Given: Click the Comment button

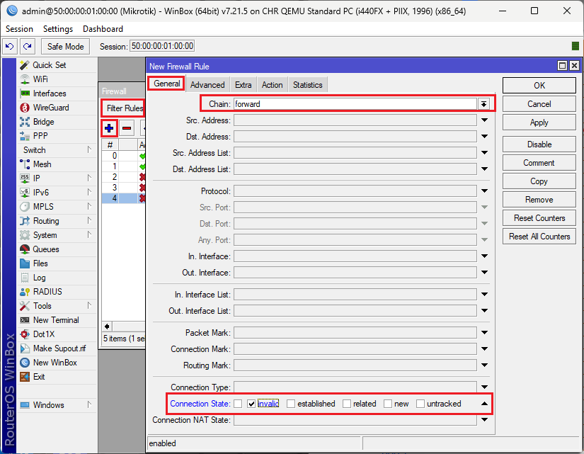Looking at the screenshot, I should [x=539, y=163].
